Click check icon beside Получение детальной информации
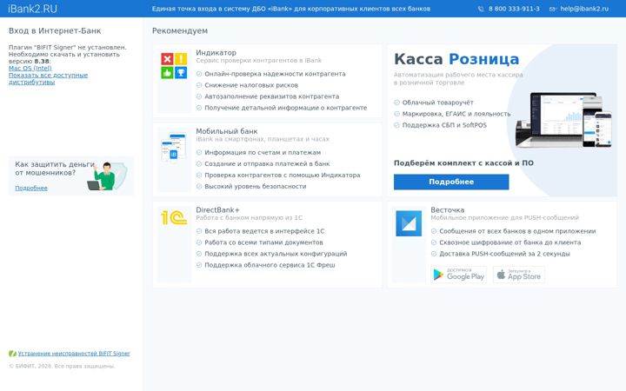Image resolution: width=626 pixels, height=391 pixels. click(x=199, y=108)
